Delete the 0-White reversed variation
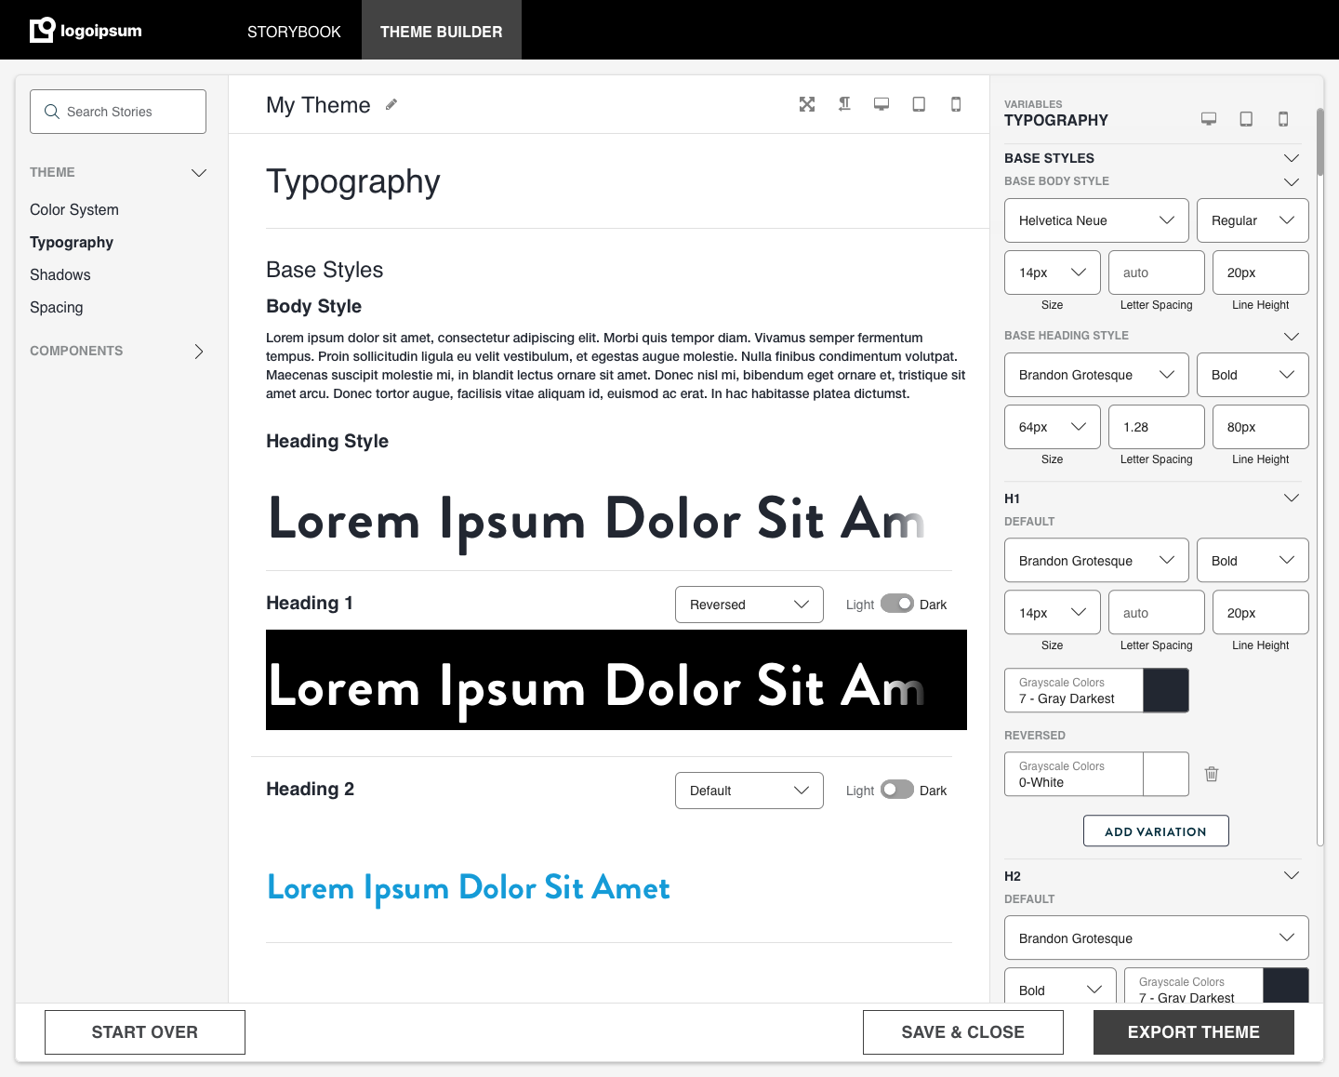Screen dimensions: 1339x1077 click(1212, 774)
